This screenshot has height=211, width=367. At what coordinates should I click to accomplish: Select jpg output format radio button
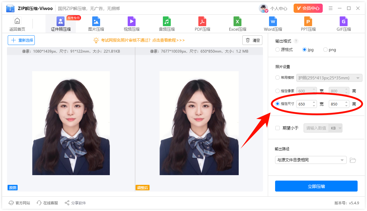click(x=305, y=50)
